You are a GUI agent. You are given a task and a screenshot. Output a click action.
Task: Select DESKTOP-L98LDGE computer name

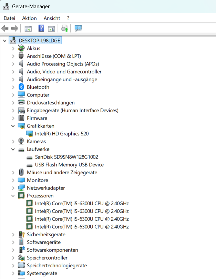[39, 41]
